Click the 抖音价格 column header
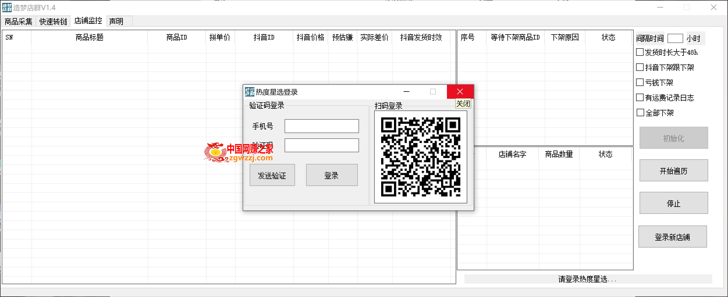 click(x=310, y=37)
